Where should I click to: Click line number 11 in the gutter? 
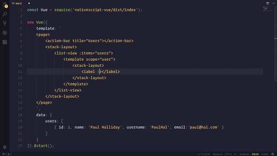pyautogui.click(x=20, y=71)
